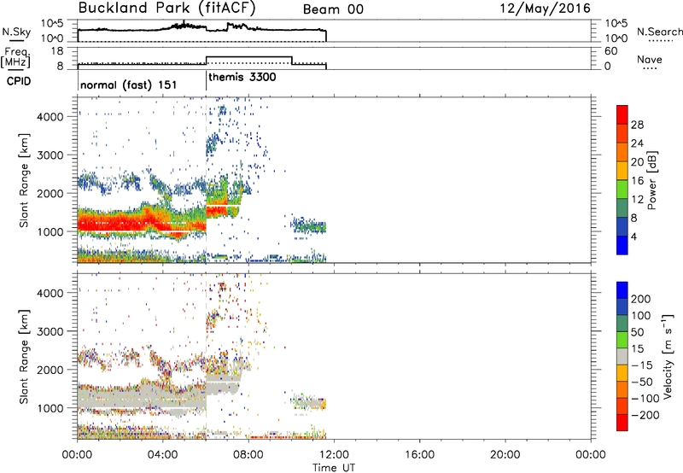Click the "Time UT" axis title
The width and height of the screenshot is (683, 473).
(334, 467)
